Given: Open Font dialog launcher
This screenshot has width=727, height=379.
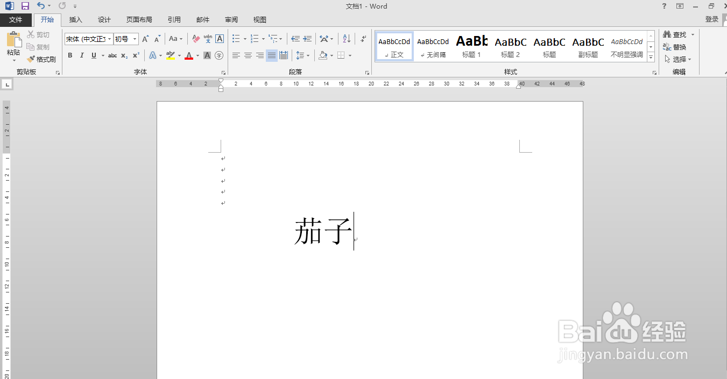Looking at the screenshot, I should click(223, 73).
